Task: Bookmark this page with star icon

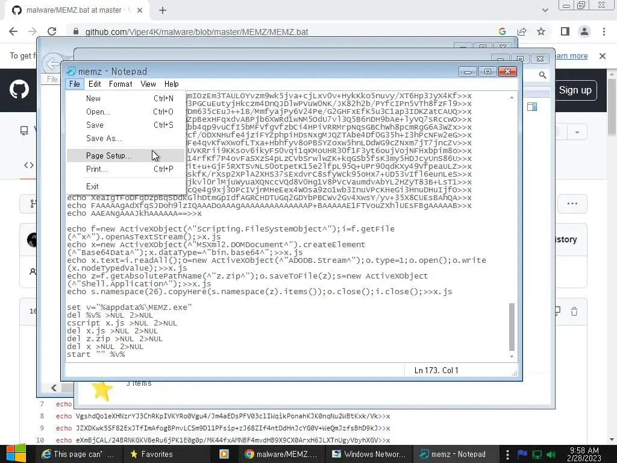Action: pyautogui.click(x=541, y=31)
